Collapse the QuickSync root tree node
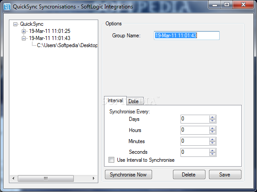Screen dimensions: 257x192 pyautogui.click(x=15, y=24)
